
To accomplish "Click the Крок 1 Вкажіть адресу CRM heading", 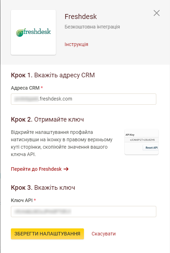I will tap(53, 75).
